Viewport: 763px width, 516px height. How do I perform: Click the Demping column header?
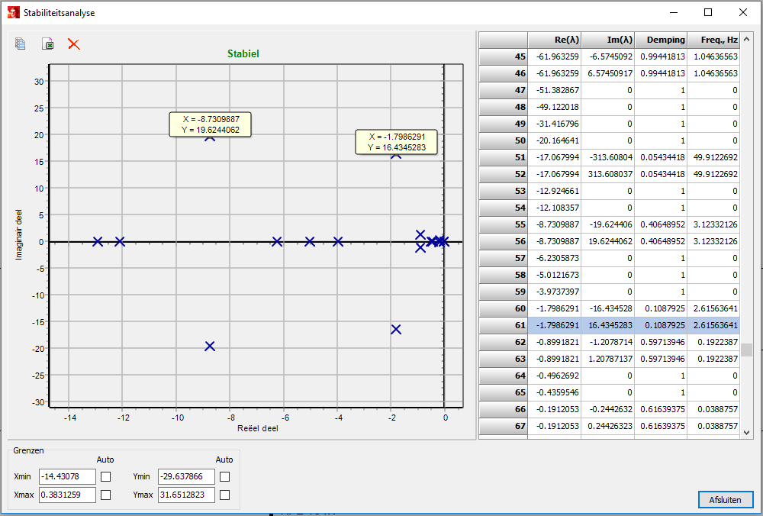(661, 40)
